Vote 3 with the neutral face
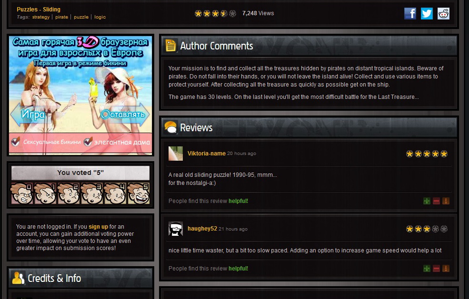The height and width of the screenshot is (299, 469). [x=91, y=193]
